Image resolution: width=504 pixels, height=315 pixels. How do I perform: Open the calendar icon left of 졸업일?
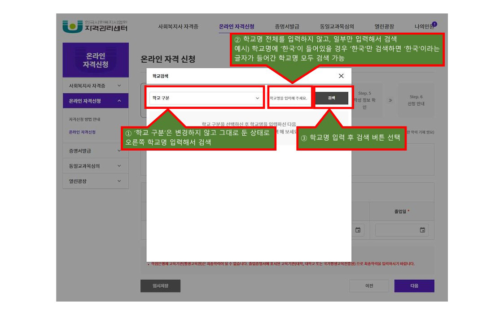tap(358, 230)
